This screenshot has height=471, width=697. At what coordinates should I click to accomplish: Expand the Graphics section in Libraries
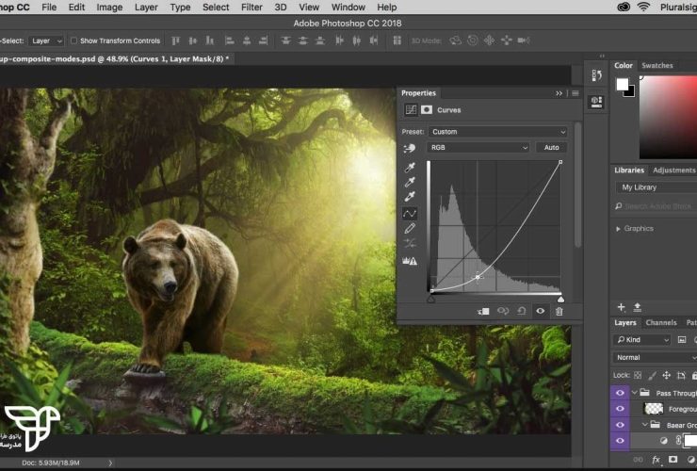(x=618, y=229)
